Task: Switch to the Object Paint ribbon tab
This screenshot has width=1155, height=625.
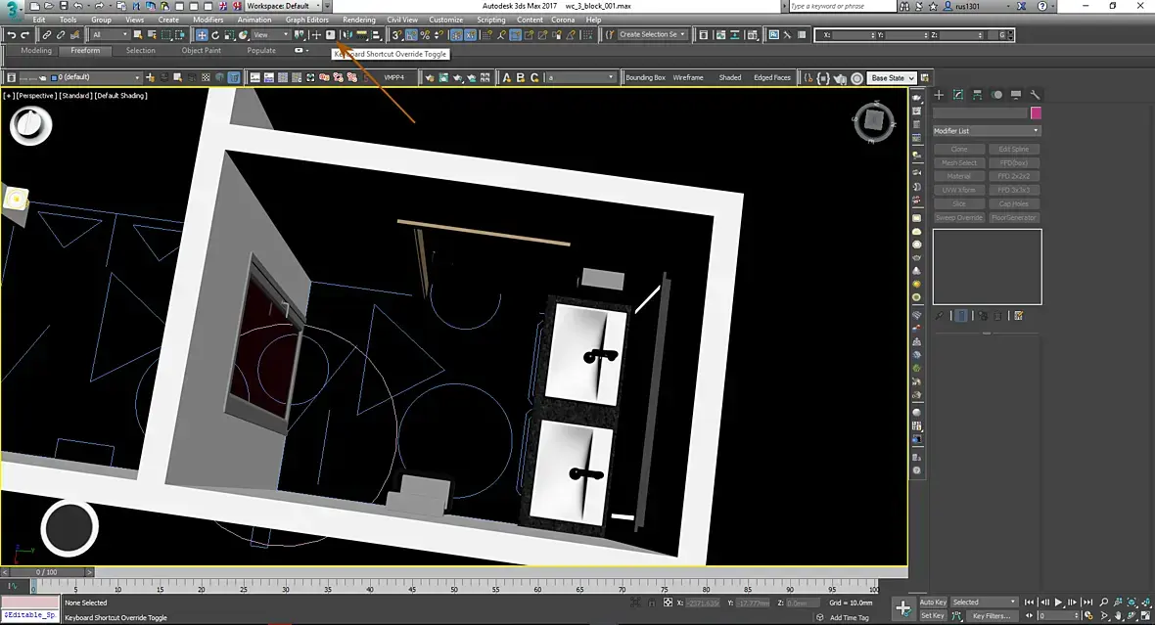Action: tap(201, 51)
